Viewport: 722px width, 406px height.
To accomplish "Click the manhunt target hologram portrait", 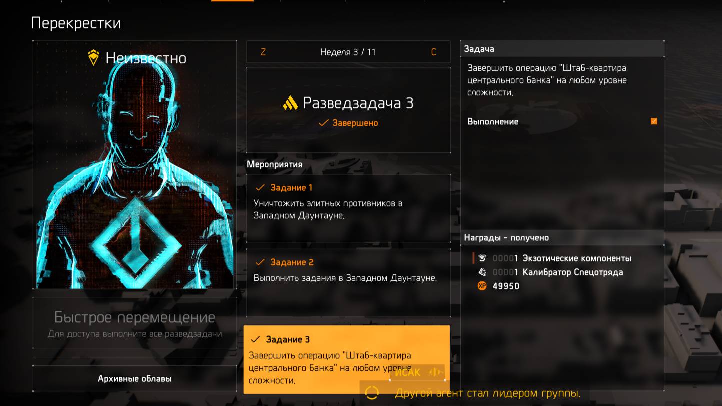I will pos(135,165).
